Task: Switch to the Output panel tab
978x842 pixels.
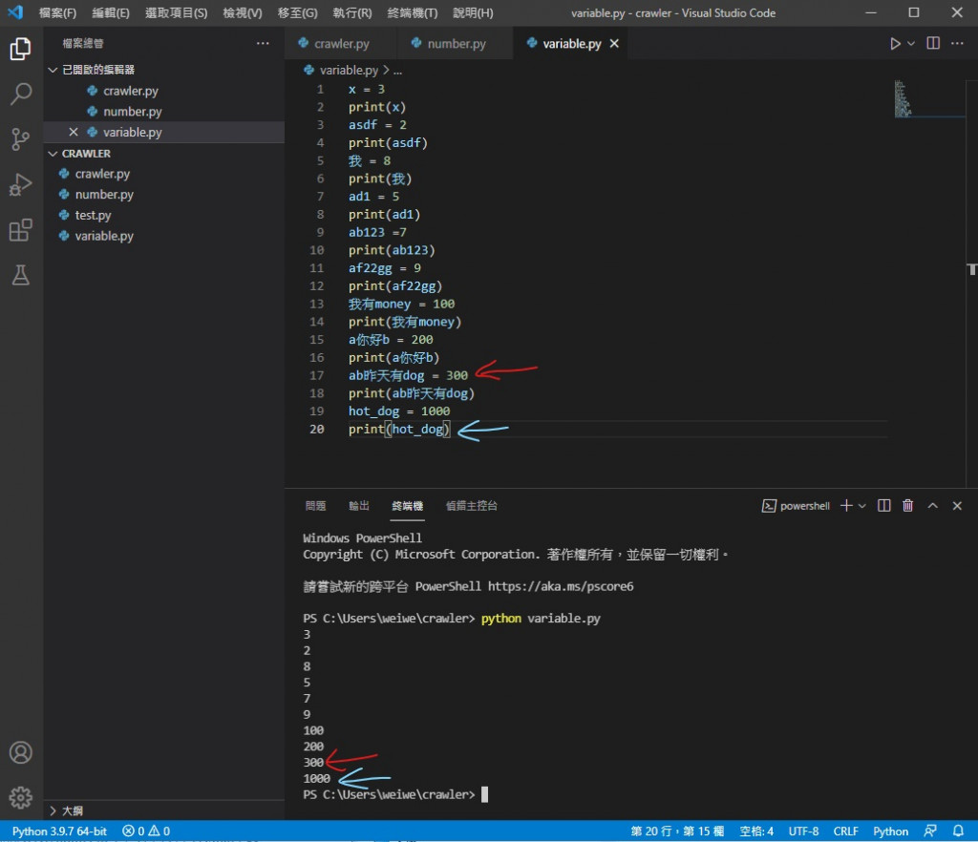Action: point(359,505)
